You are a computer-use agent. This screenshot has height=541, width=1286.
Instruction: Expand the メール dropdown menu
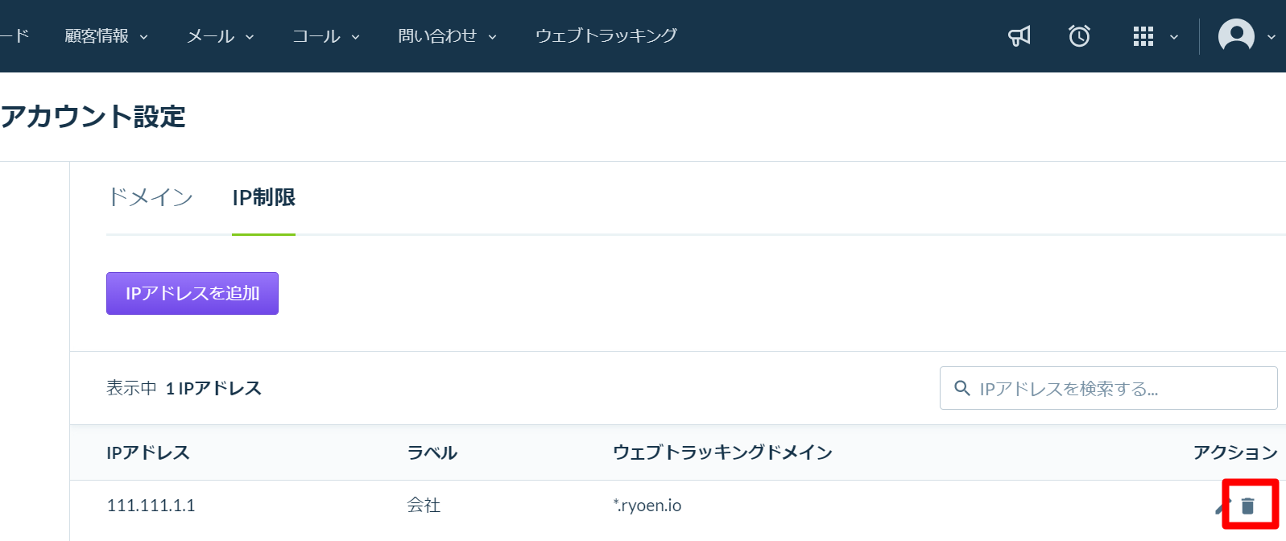click(221, 36)
